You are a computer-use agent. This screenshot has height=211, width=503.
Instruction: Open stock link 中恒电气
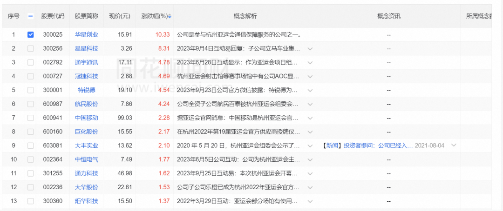[87, 159]
